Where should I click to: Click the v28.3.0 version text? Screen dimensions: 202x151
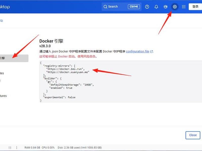(45, 46)
